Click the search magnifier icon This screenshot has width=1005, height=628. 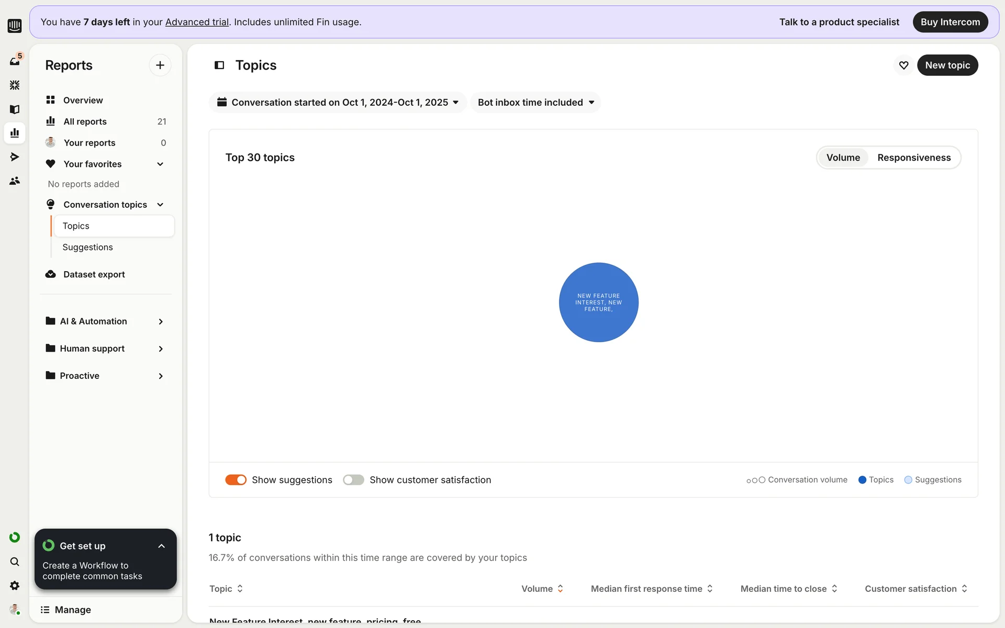pyautogui.click(x=15, y=562)
